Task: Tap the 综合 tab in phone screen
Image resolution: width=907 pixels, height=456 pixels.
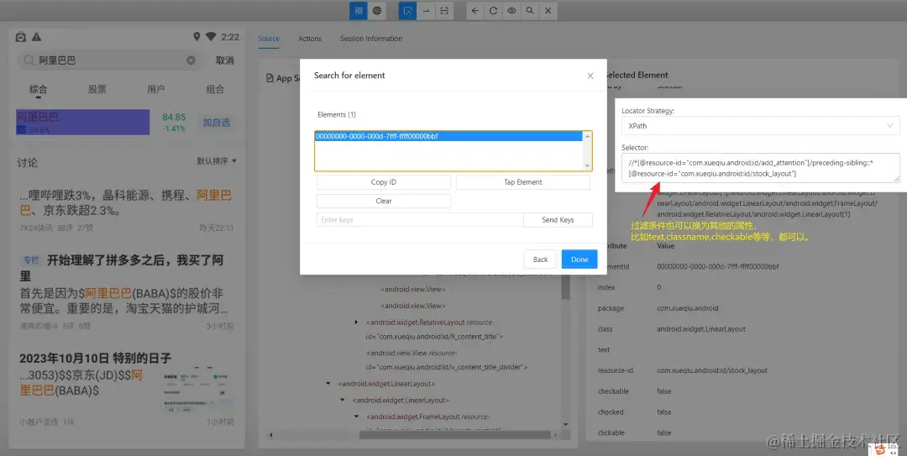Action: (x=38, y=89)
